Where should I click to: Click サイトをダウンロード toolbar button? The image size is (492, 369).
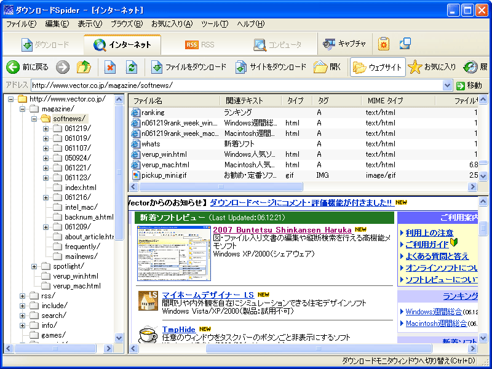point(271,67)
